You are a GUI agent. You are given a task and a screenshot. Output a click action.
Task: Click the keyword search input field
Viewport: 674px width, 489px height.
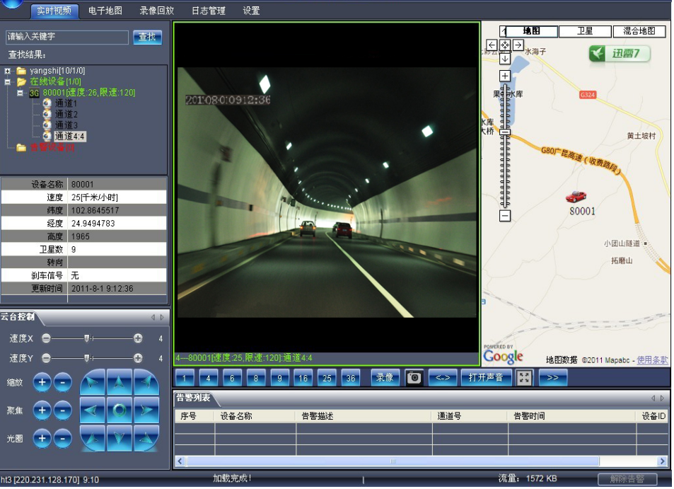66,37
